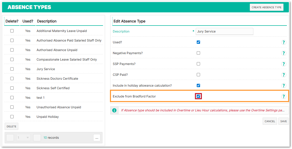The height and width of the screenshot is (149, 292).
Task: Click the SSP Payments help icon
Action: 284,64
